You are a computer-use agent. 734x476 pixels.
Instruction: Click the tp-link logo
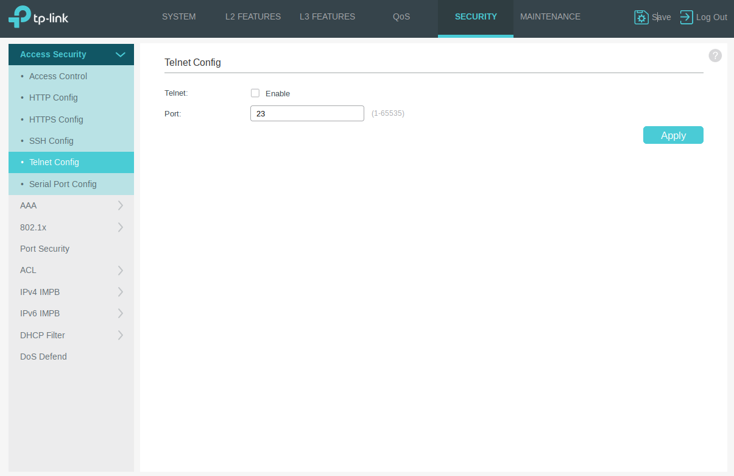coord(38,16)
